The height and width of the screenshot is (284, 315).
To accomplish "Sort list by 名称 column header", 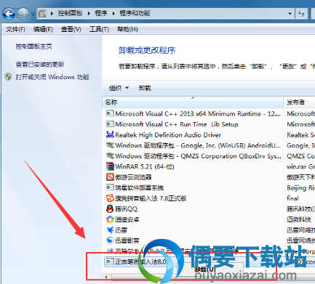I will [x=193, y=102].
